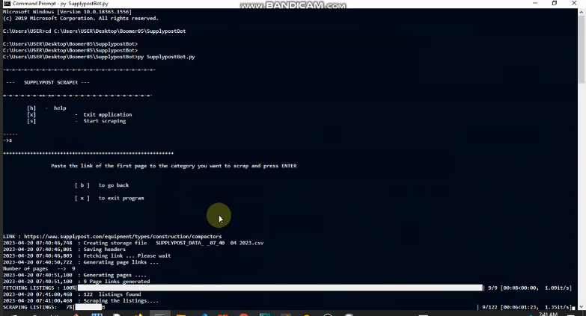The width and height of the screenshot is (586, 316).
Task: Click the 'Generating pages ....' log line
Action: 75,275
